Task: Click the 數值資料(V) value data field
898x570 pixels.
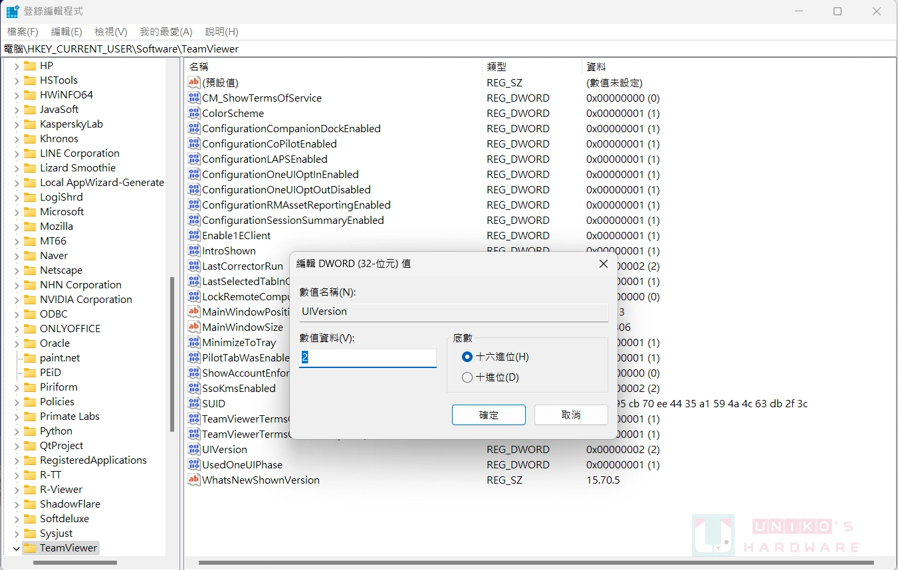Action: pos(368,358)
